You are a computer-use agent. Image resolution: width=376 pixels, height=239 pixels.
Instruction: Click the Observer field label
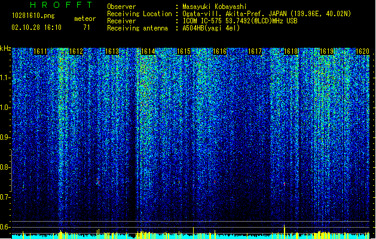[x=121, y=7]
